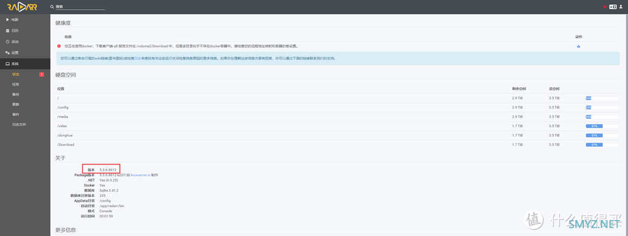The height and width of the screenshot is (236, 628).
Task: Click the 1.7 TiB free space for /donghua
Action: click(x=517, y=135)
